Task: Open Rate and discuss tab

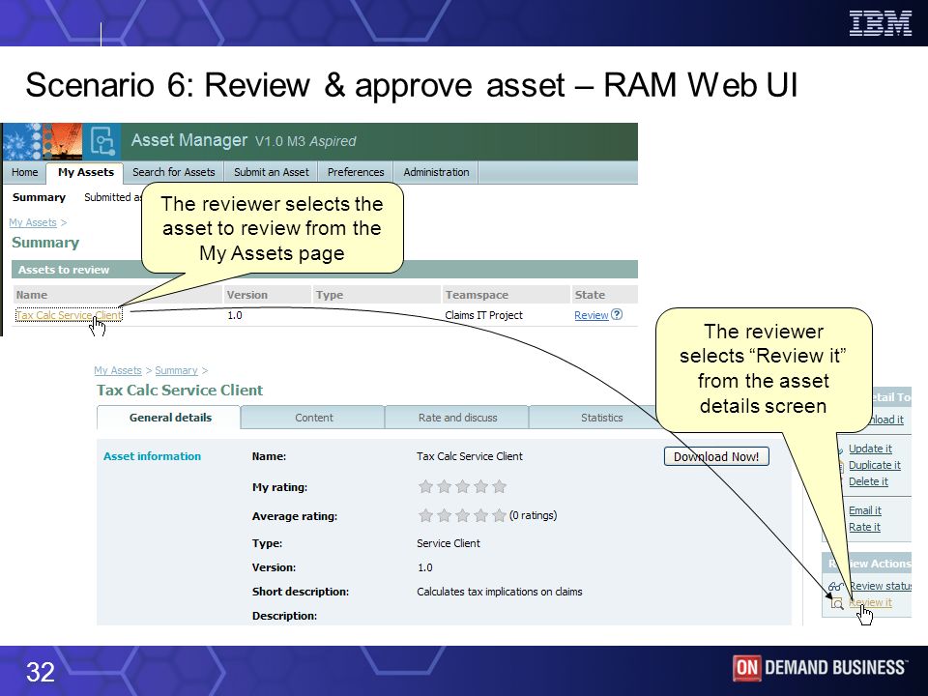Action: click(457, 418)
